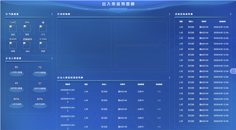Click the 入库完成数量 card showing 70
This screenshot has height=130, width=236.
click(x=40, y=71)
